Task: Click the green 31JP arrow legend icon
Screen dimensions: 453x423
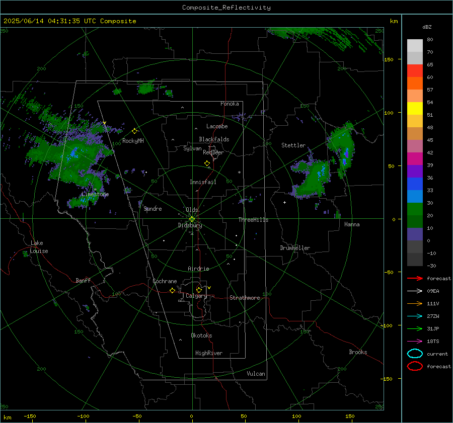Action: [415, 328]
